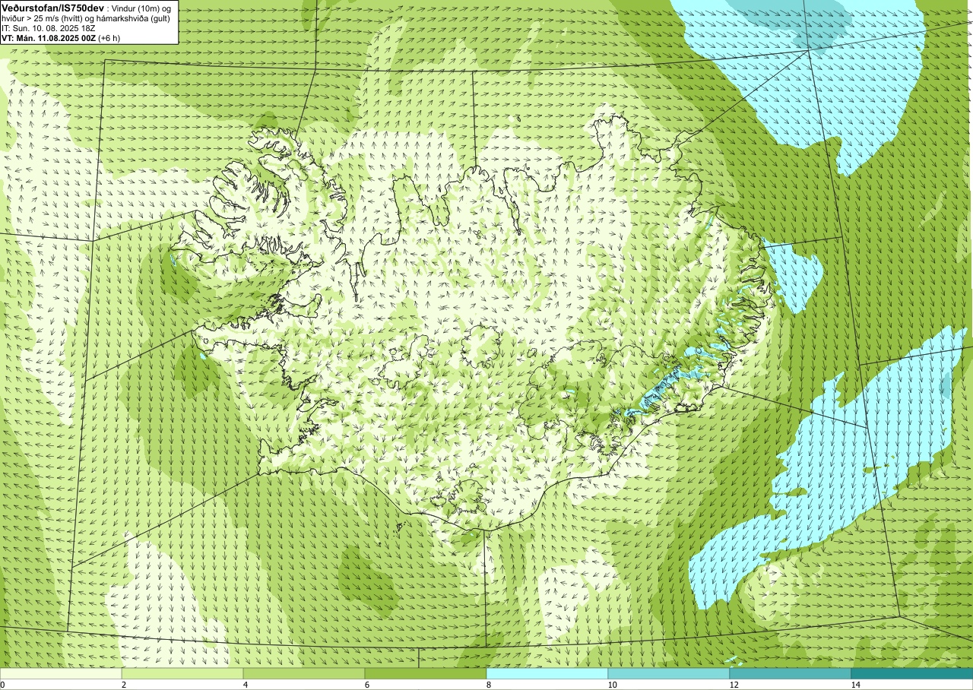973x690 pixels.
Task: Select the 10–12 m/s legend color swatch
Action: 669,673
